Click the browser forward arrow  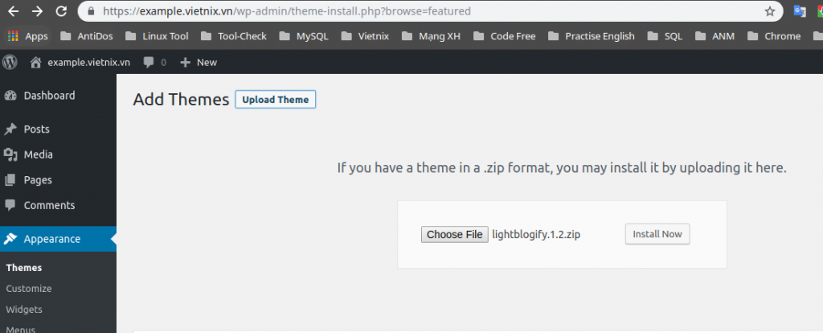pos(37,11)
